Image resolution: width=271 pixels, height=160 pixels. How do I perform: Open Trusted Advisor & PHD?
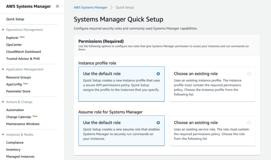[23, 59]
